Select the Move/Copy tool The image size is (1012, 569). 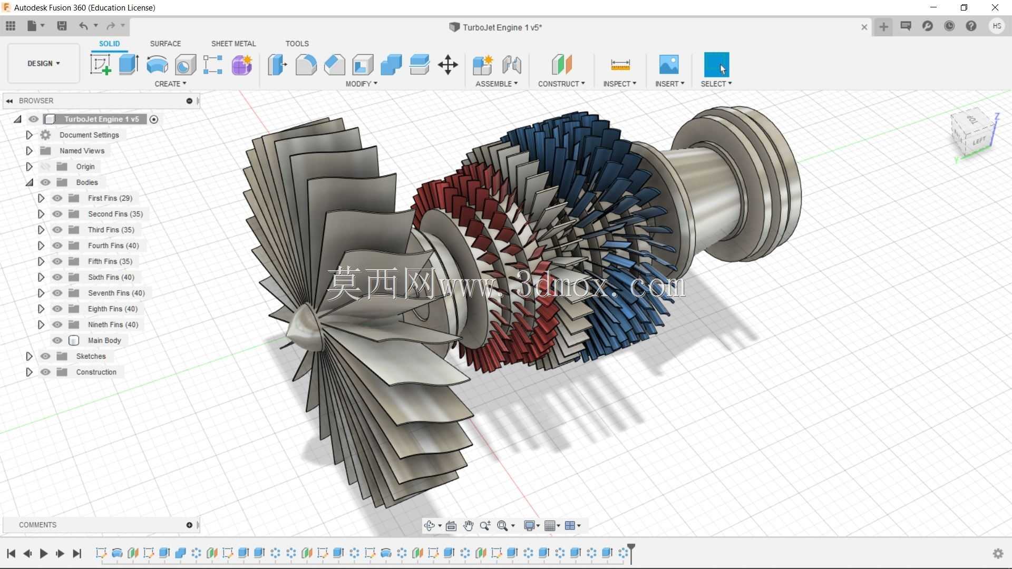click(448, 65)
